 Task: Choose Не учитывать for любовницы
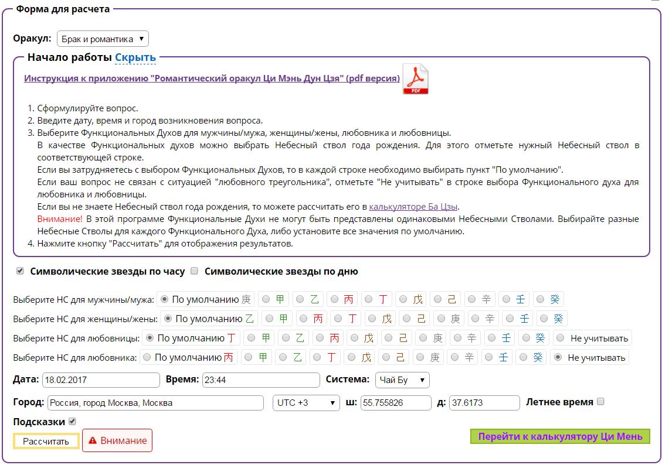560,338
